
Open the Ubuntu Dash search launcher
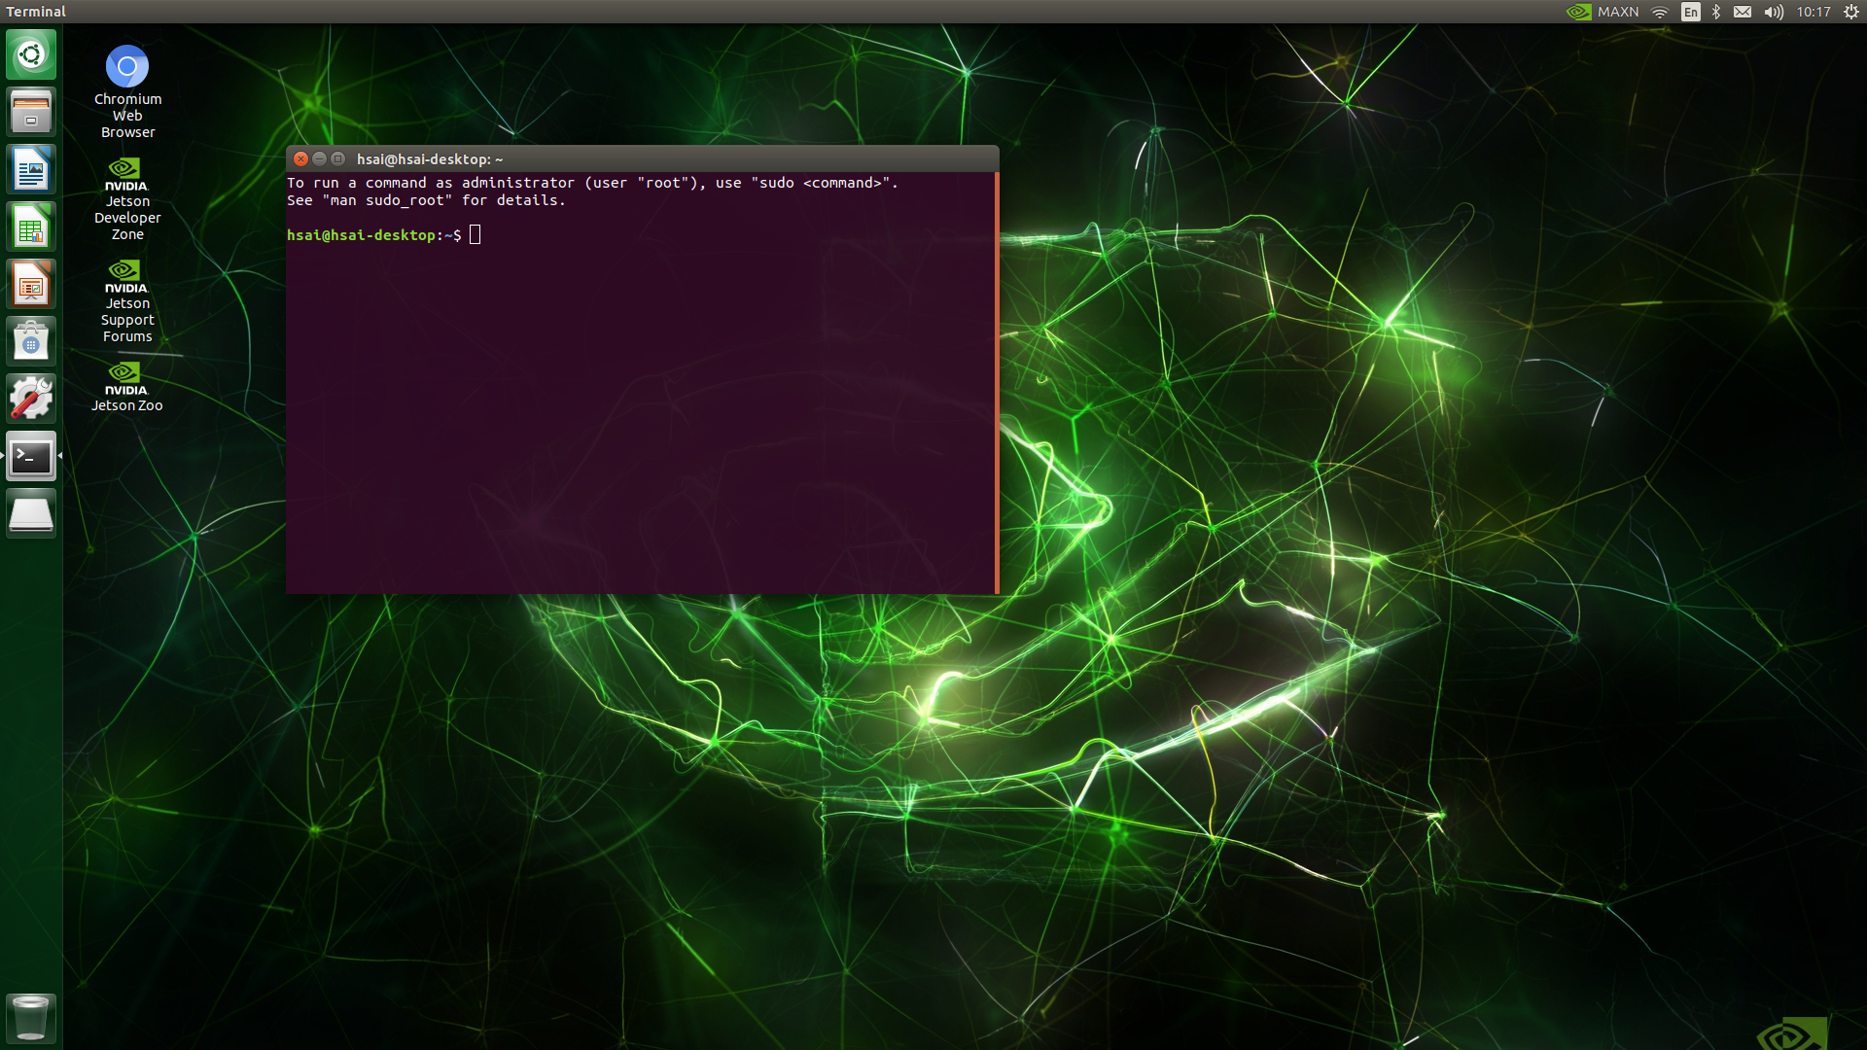pos(31,54)
